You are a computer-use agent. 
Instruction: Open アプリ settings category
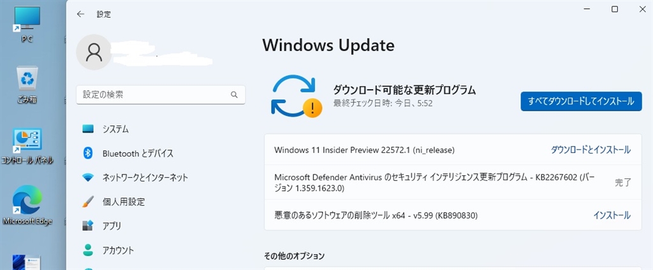click(112, 226)
